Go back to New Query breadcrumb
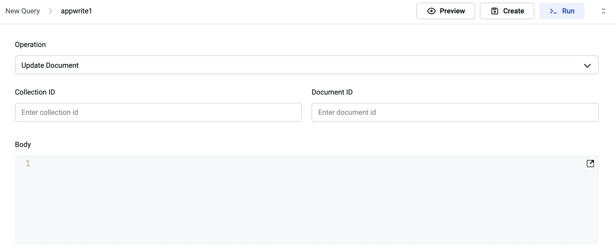Viewport: 616px width, 251px height. pos(23,11)
